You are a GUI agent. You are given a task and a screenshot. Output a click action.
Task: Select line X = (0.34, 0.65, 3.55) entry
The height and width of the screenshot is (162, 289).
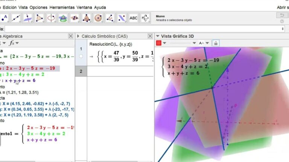(37, 109)
